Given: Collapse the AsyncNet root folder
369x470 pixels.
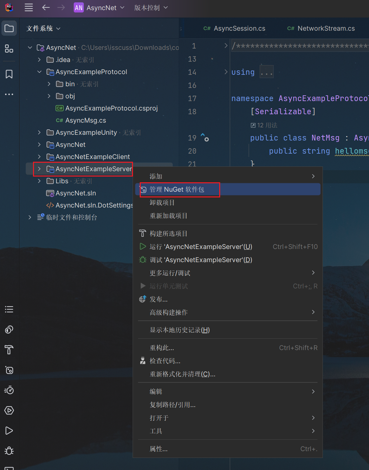Looking at the screenshot, I should tap(30, 48).
